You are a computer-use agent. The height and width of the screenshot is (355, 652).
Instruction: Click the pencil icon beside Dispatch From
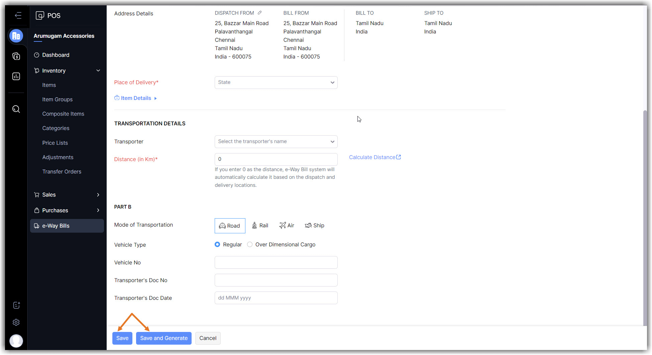pyautogui.click(x=259, y=13)
